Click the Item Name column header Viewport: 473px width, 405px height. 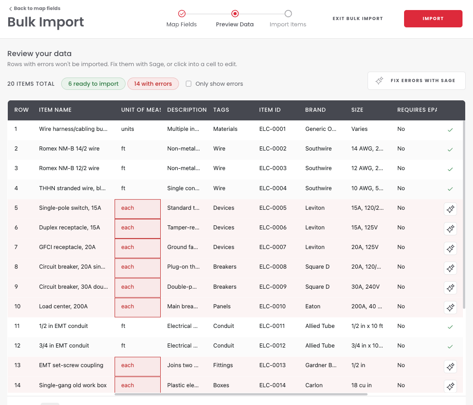click(x=55, y=110)
